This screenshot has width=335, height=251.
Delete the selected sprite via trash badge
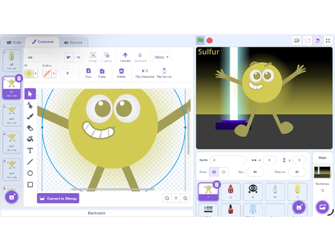point(216,185)
